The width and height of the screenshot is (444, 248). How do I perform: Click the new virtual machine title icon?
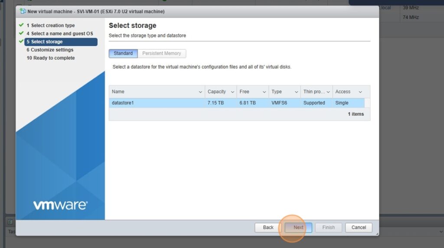pyautogui.click(x=23, y=11)
